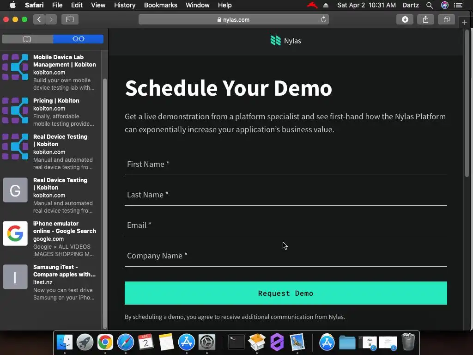Open the View menu
This screenshot has width=473, height=355.
tap(98, 5)
